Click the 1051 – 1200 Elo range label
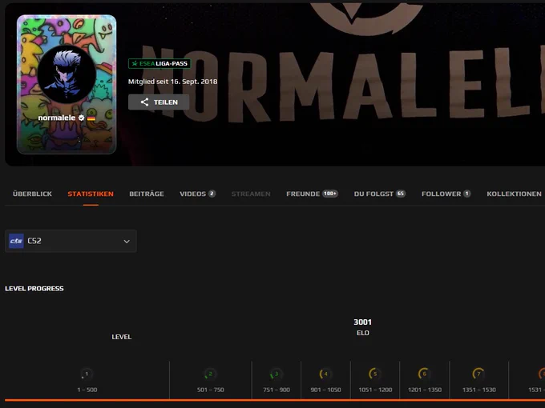The image size is (545, 408). click(x=375, y=390)
